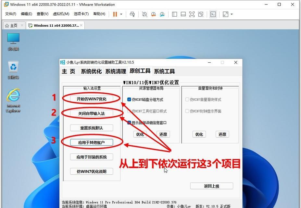Click the 应用于其他账户 button
Screen dimensions: 301x208
(x=92, y=142)
